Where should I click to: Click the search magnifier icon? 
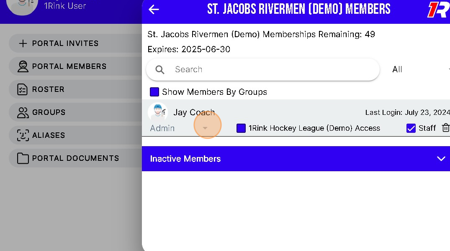click(160, 70)
